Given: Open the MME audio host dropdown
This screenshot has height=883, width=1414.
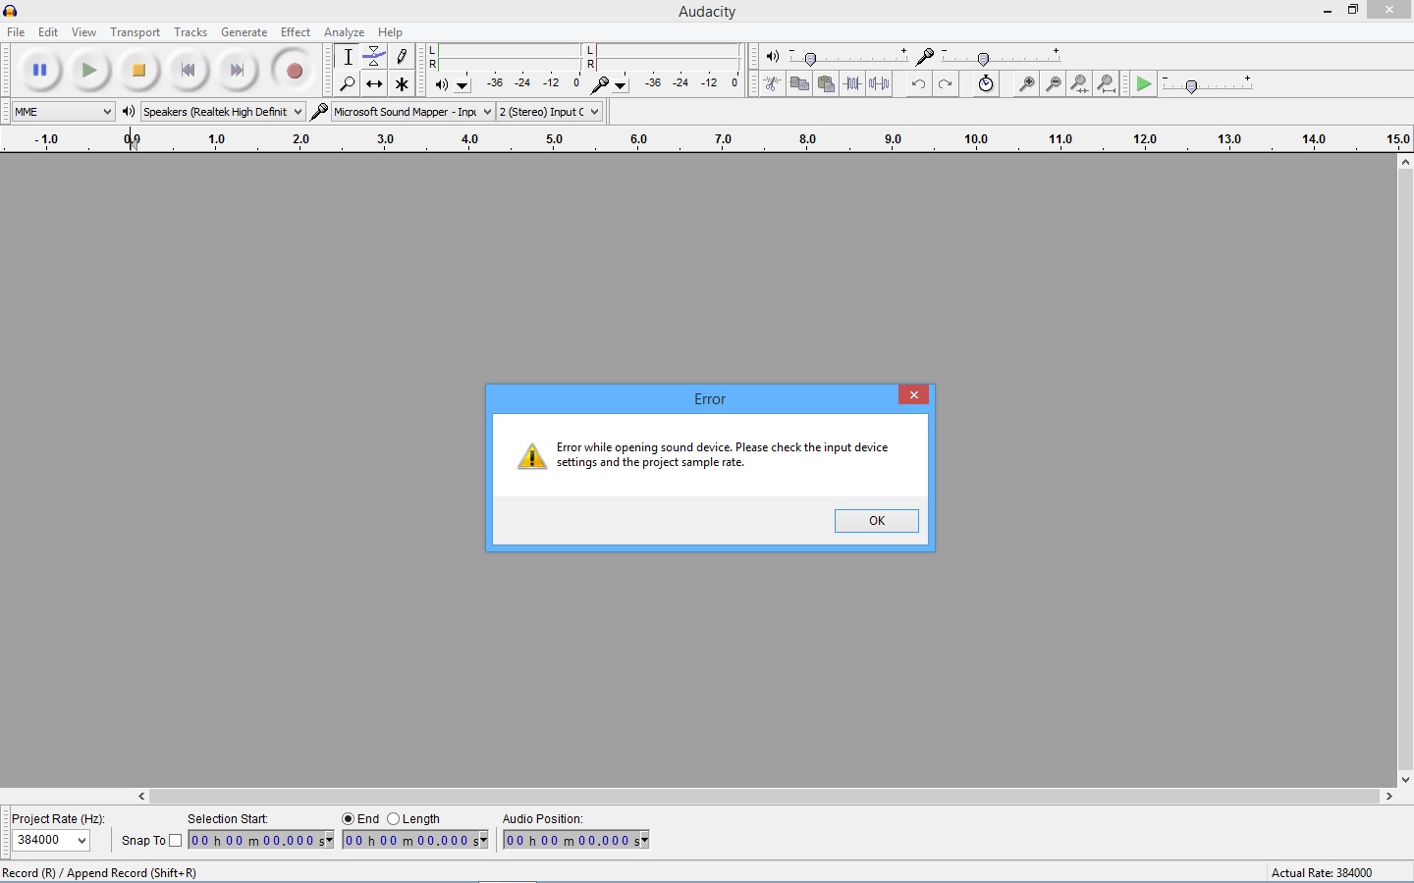Looking at the screenshot, I should tap(64, 112).
